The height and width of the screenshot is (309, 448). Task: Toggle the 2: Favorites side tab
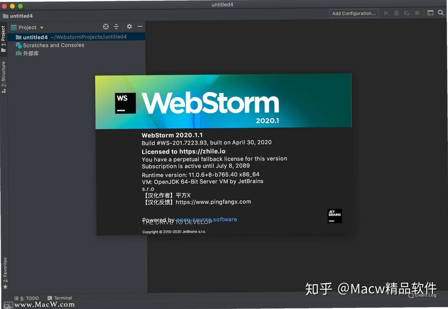tap(5, 274)
